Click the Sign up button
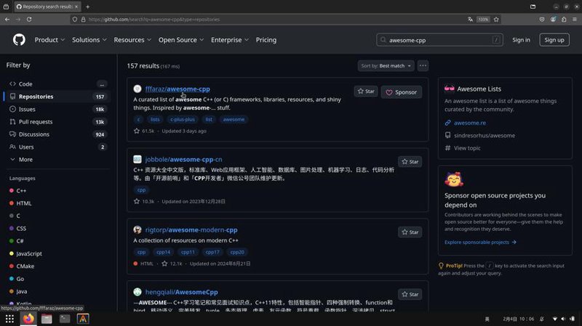 point(554,40)
